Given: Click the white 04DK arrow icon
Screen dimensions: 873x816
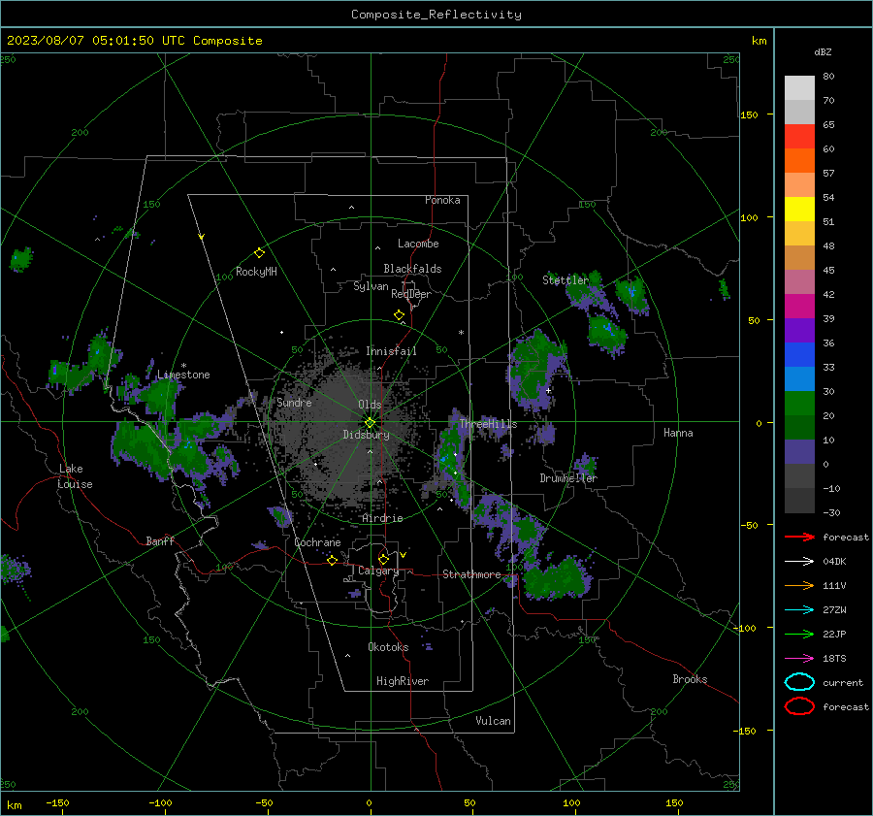Looking at the screenshot, I should tap(799, 562).
